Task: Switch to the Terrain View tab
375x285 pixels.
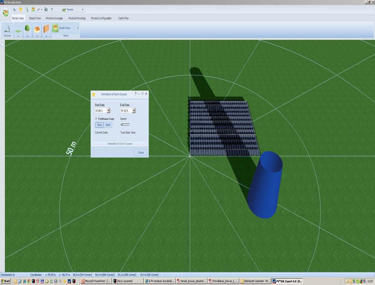Action: (18, 18)
